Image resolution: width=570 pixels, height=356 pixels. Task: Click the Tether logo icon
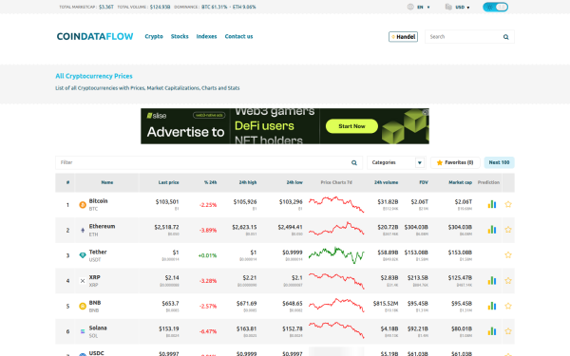click(83, 255)
